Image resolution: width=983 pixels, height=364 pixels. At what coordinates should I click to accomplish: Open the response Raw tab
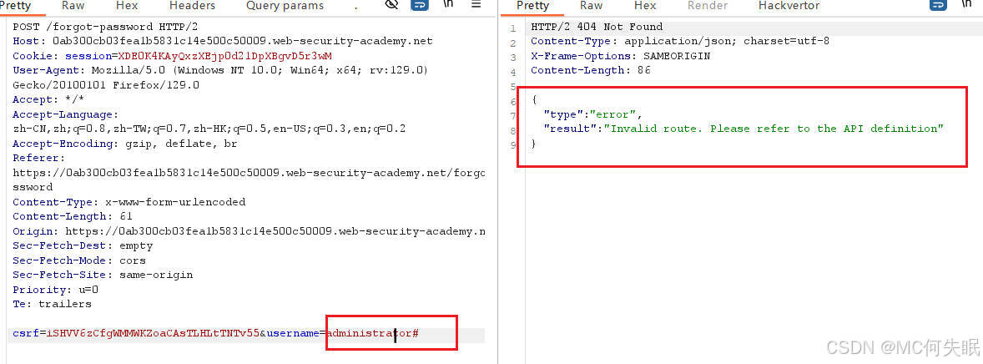coord(591,6)
